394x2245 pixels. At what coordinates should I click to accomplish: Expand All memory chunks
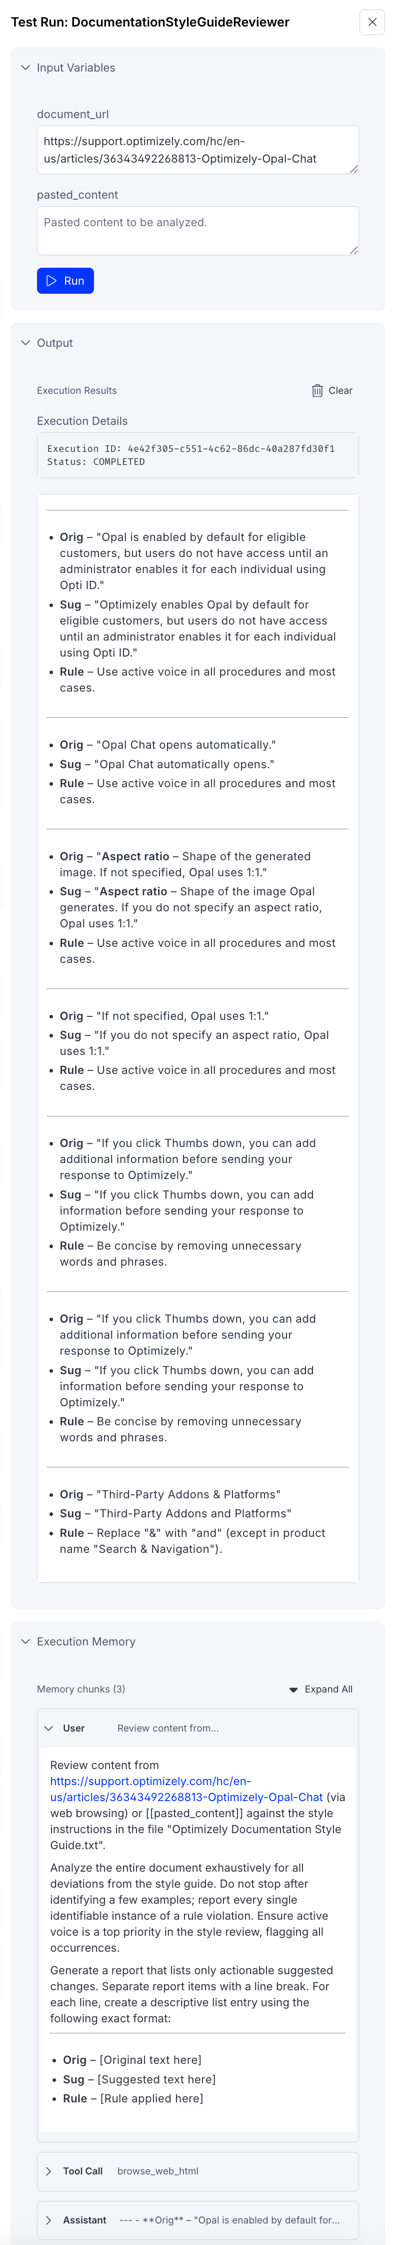click(x=321, y=1690)
